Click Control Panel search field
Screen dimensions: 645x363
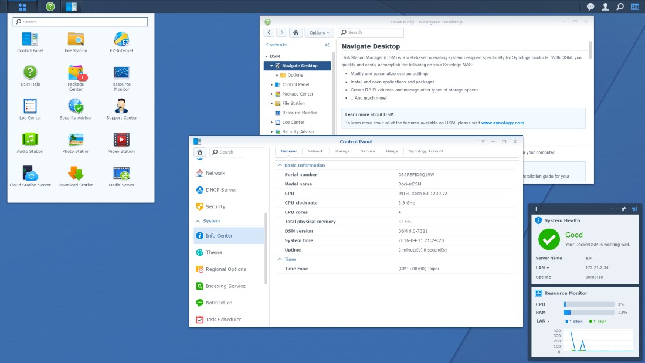click(237, 152)
